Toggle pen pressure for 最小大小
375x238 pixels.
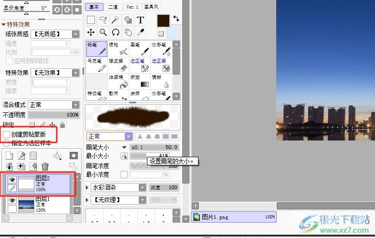124,156
